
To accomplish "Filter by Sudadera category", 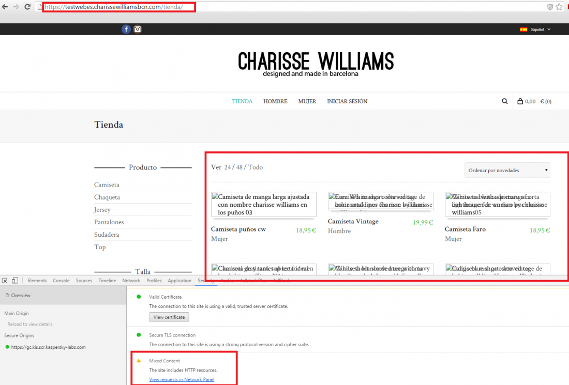I will pos(107,235).
